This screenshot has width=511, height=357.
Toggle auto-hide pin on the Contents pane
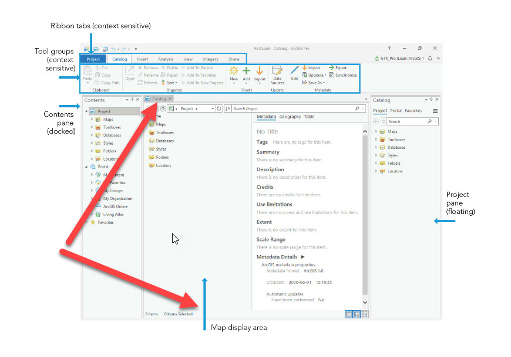(x=132, y=100)
